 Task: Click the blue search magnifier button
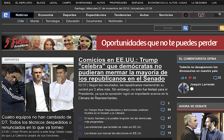click(x=185, y=28)
